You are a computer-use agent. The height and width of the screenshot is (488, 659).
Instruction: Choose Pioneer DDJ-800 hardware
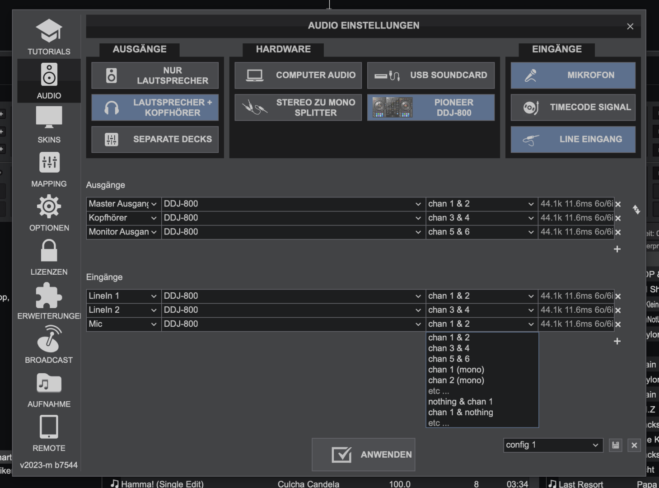tap(431, 108)
